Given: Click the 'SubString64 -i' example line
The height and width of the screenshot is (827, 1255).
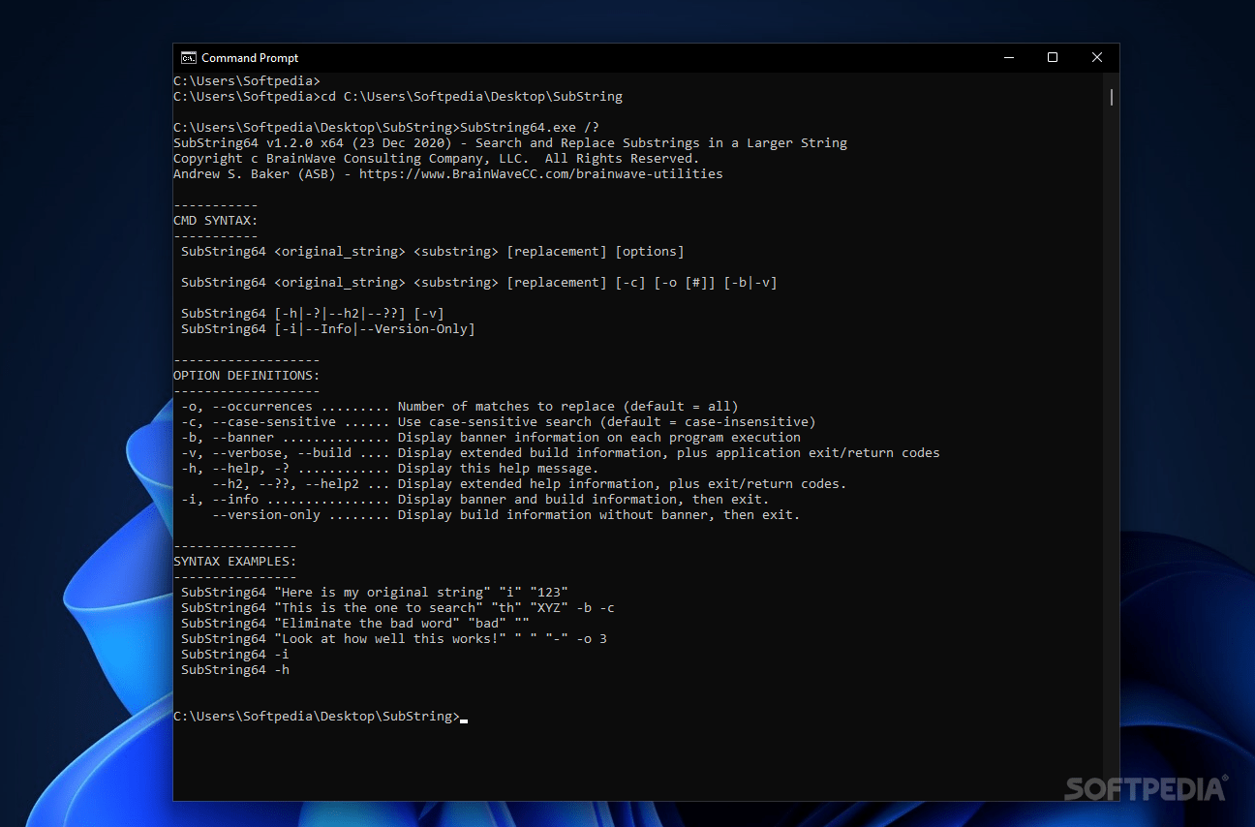Looking at the screenshot, I should click(x=235, y=655).
